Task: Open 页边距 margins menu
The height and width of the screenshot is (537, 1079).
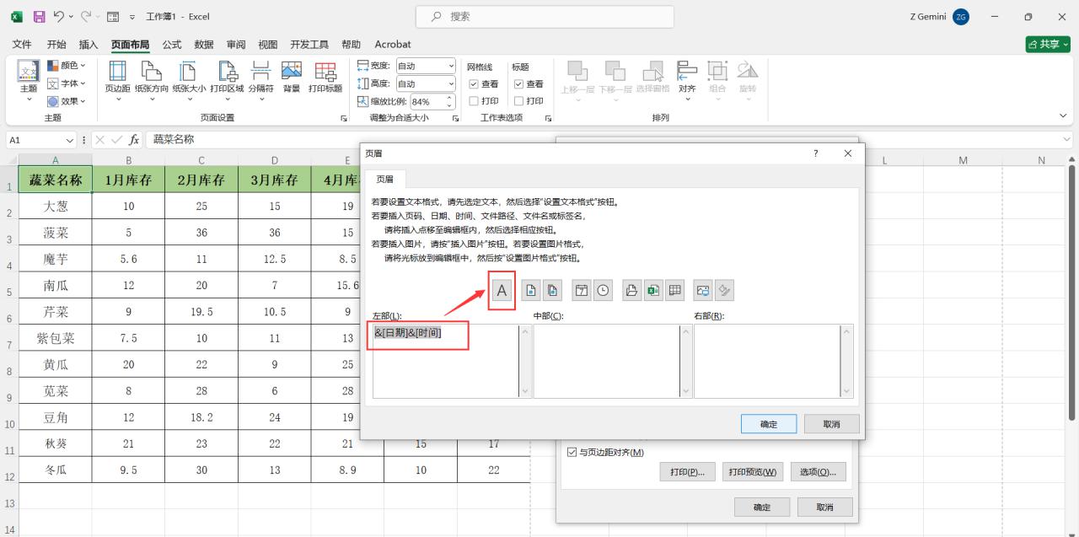Action: [x=117, y=81]
